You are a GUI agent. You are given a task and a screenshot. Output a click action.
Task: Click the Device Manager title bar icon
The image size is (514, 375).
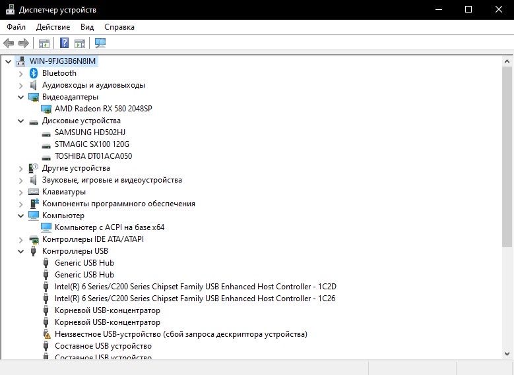[10, 9]
